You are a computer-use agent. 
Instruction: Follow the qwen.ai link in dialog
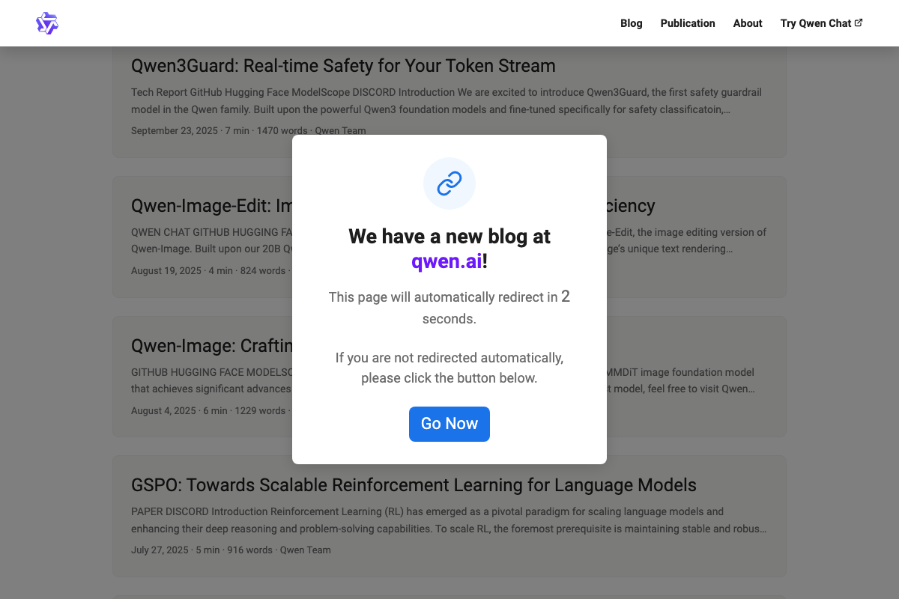click(x=447, y=261)
